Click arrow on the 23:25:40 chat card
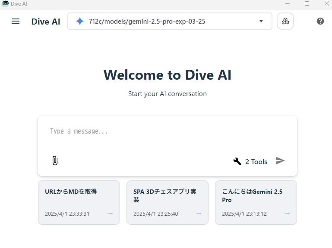332x248 pixels. (199, 214)
